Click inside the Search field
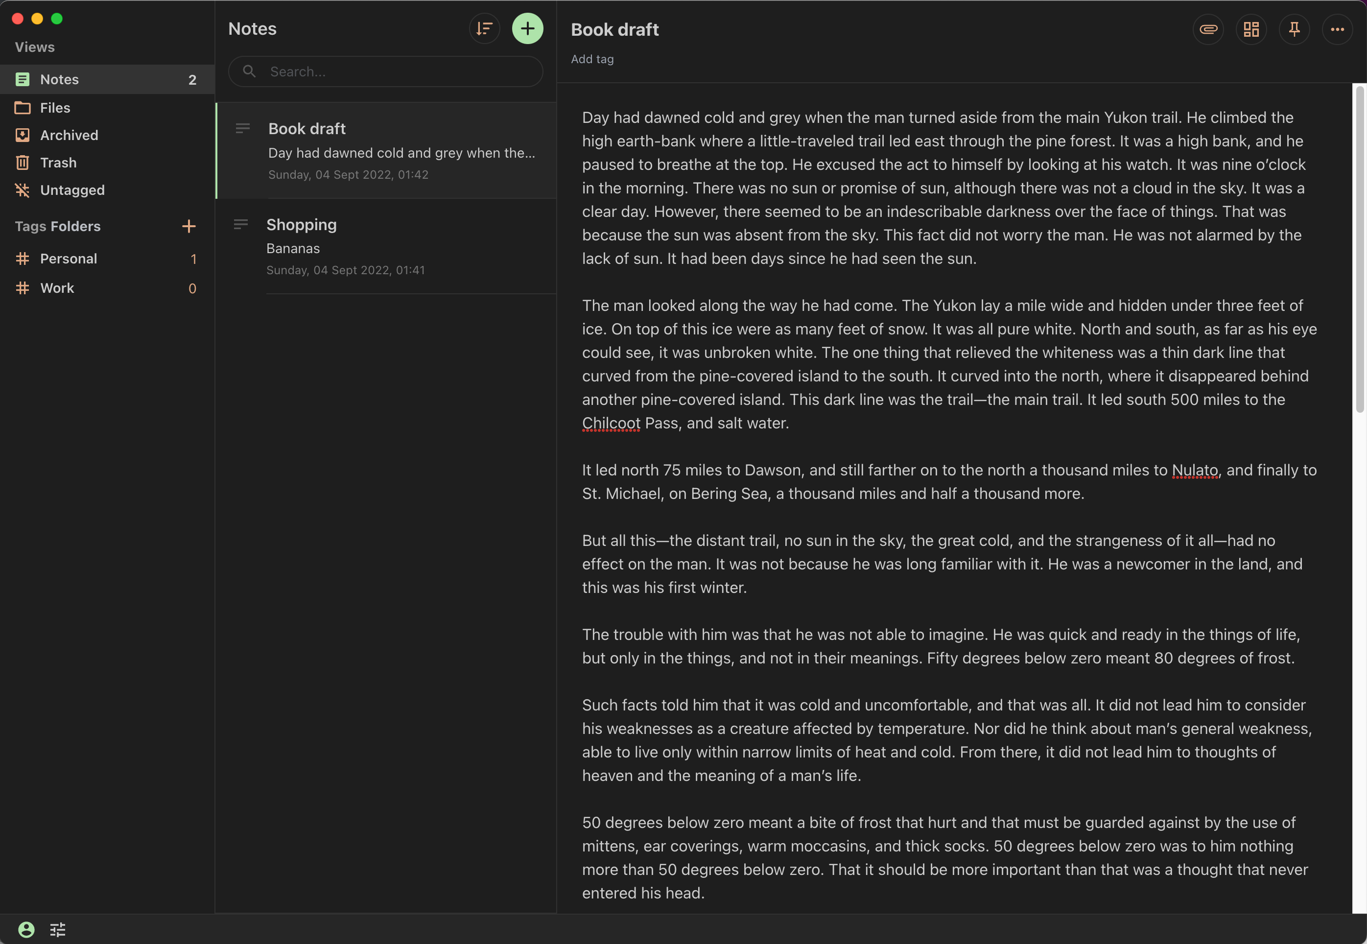The image size is (1367, 944). [384, 71]
